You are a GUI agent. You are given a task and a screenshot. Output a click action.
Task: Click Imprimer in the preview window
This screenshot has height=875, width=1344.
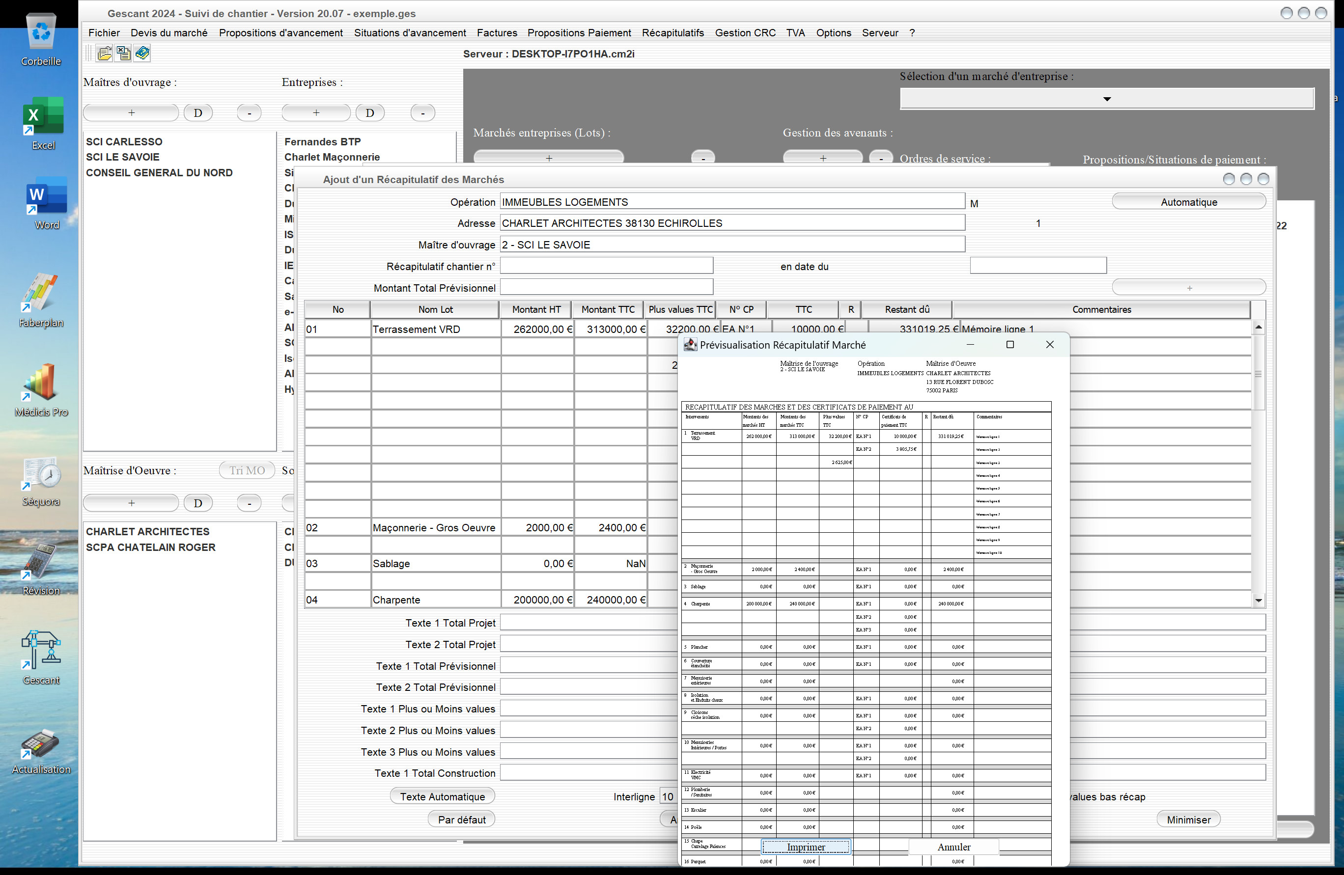point(806,847)
